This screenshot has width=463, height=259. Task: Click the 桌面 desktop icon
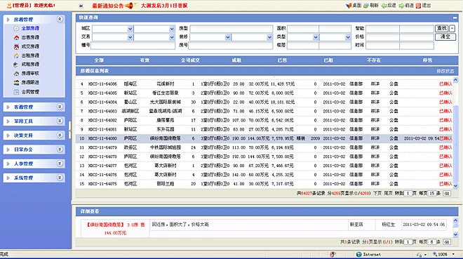[x=349, y=6]
